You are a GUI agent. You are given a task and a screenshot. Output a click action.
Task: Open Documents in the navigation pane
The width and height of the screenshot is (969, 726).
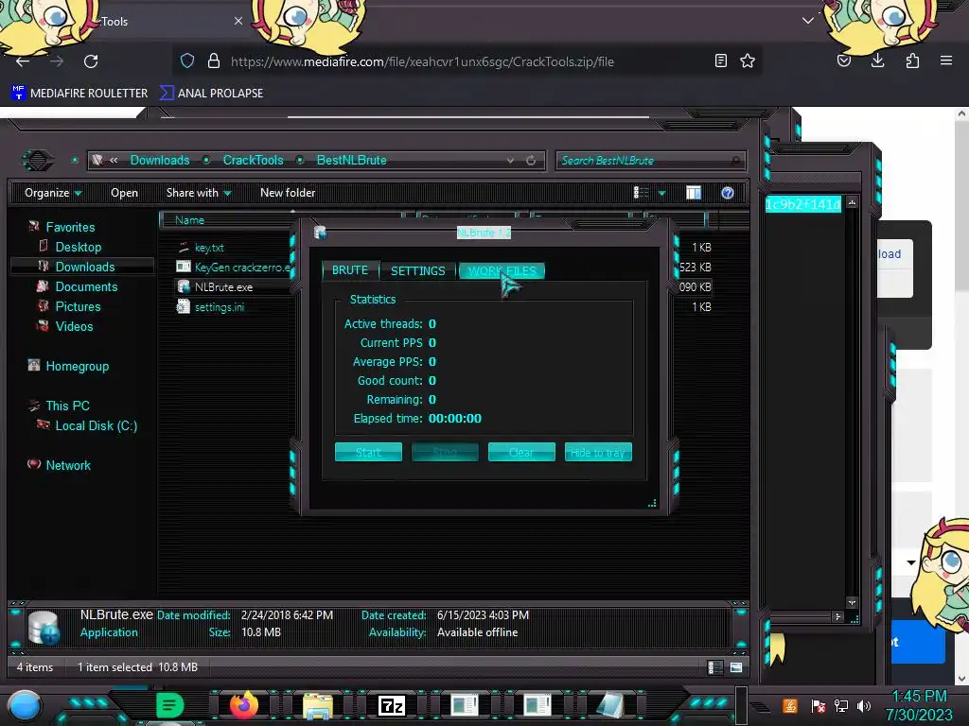[x=86, y=286]
